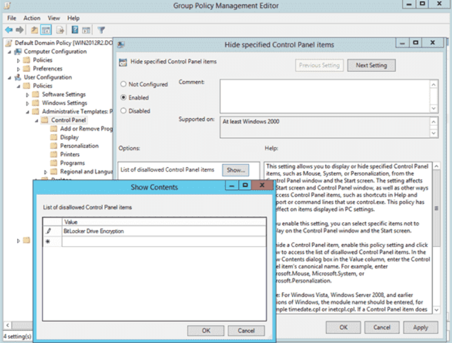Select the Disabled radio button
Viewport: 452px width, 343px height.
click(x=123, y=111)
